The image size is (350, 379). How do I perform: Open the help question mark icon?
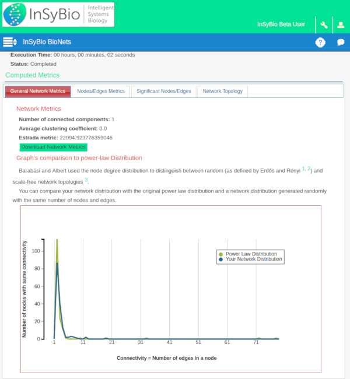click(x=320, y=43)
